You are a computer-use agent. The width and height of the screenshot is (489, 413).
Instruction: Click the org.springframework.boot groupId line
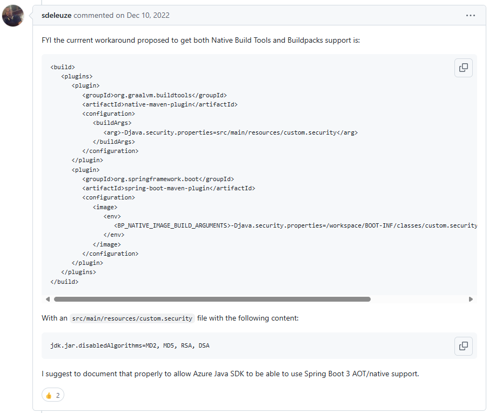tap(158, 179)
